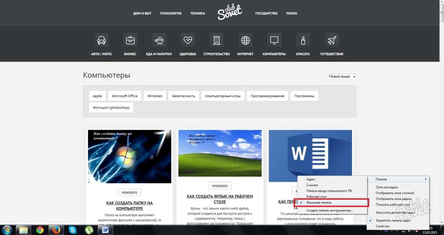
Task: Open Skype from the taskbar
Action: 73,230
